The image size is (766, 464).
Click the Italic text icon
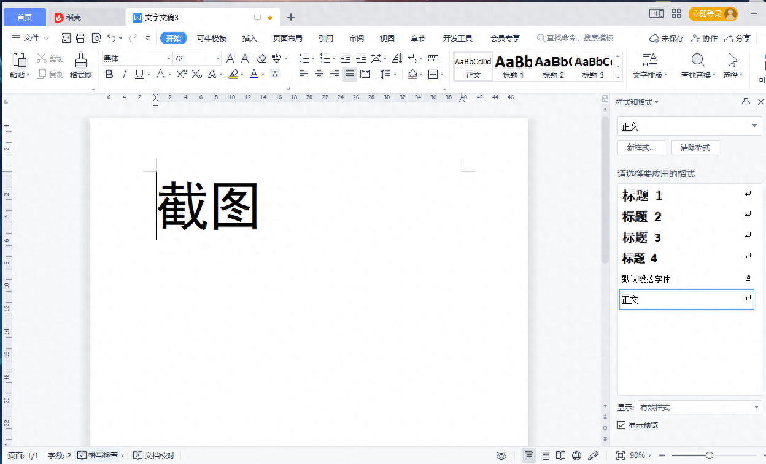coord(125,74)
